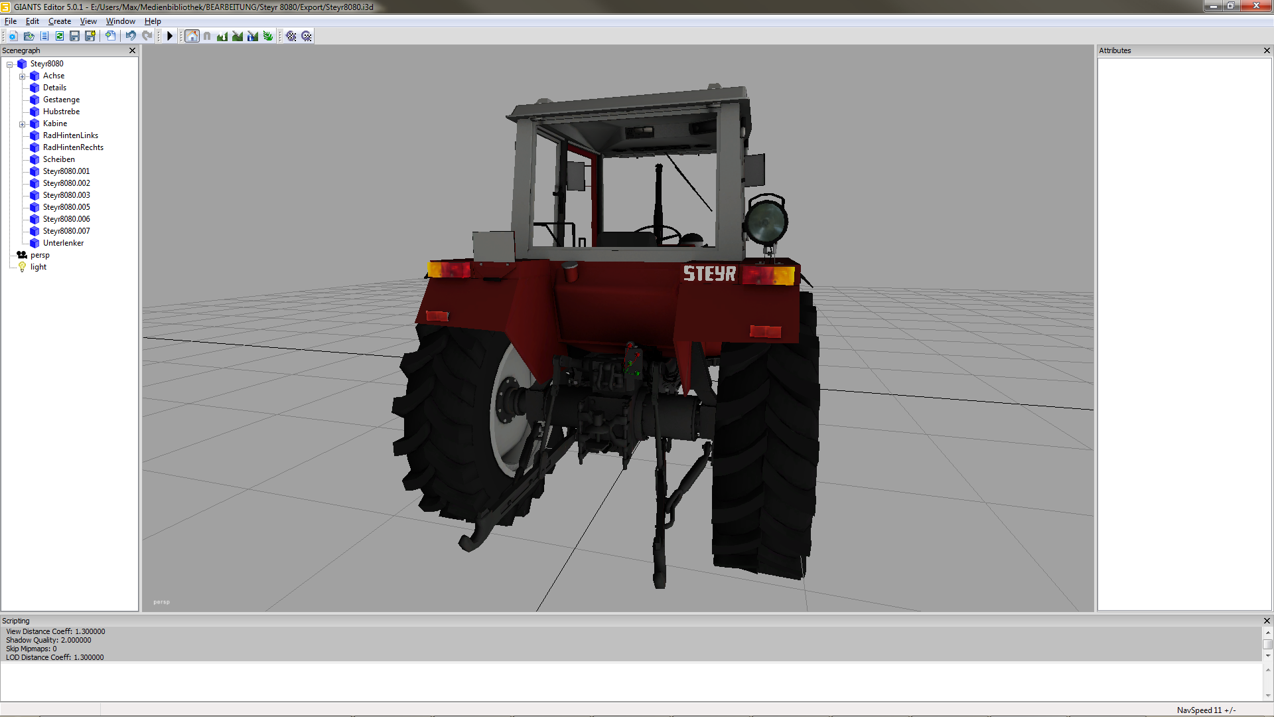
Task: Open the File menu
Action: click(x=11, y=21)
